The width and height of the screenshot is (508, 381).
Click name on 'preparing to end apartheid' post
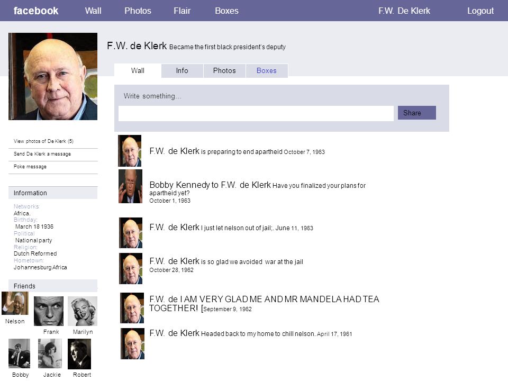coord(174,151)
